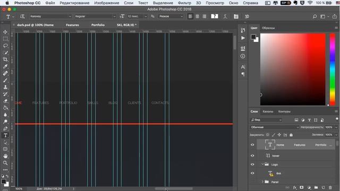The width and height of the screenshot is (340, 191).
Task: Open the anti-aliasing method dropdown
Action: [171, 16]
